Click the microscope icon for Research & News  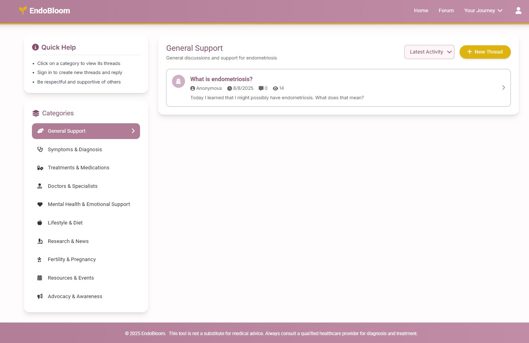click(40, 241)
